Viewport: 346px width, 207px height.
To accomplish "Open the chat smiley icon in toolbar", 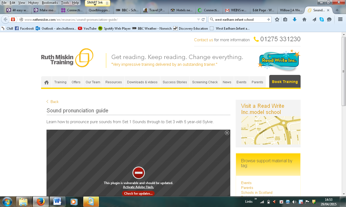I will click(329, 19).
